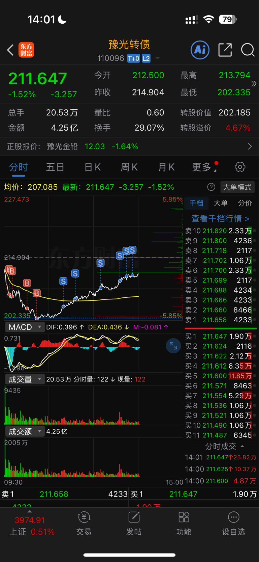Image resolution: width=259 pixels, height=562 pixels.
Task: Tap the 东方财富 logo icon
Action: 26,50
